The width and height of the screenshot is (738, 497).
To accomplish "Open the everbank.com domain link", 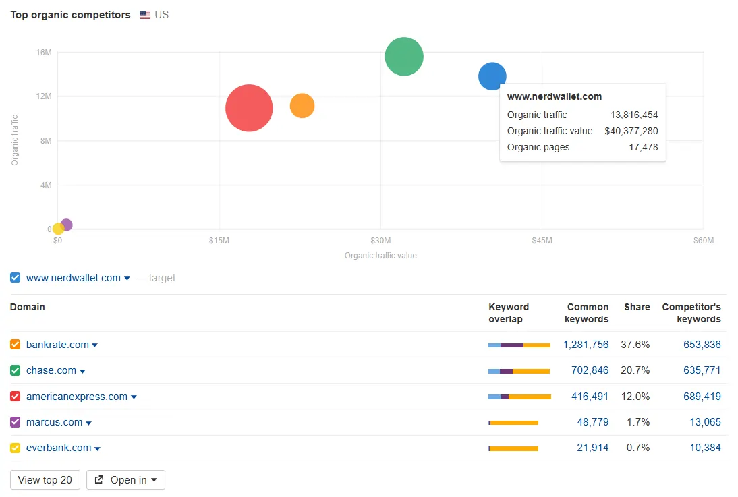I will point(59,448).
